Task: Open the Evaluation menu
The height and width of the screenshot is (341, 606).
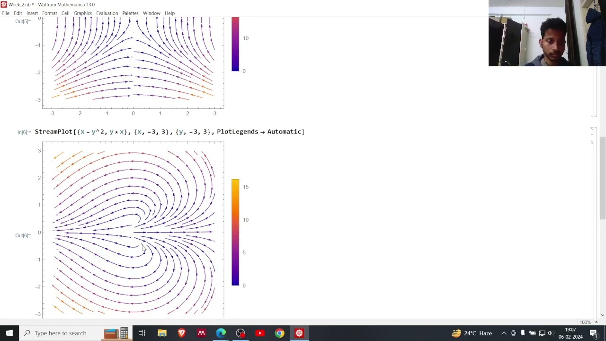Action: tap(107, 13)
